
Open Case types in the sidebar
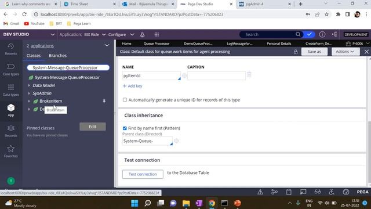[10, 70]
